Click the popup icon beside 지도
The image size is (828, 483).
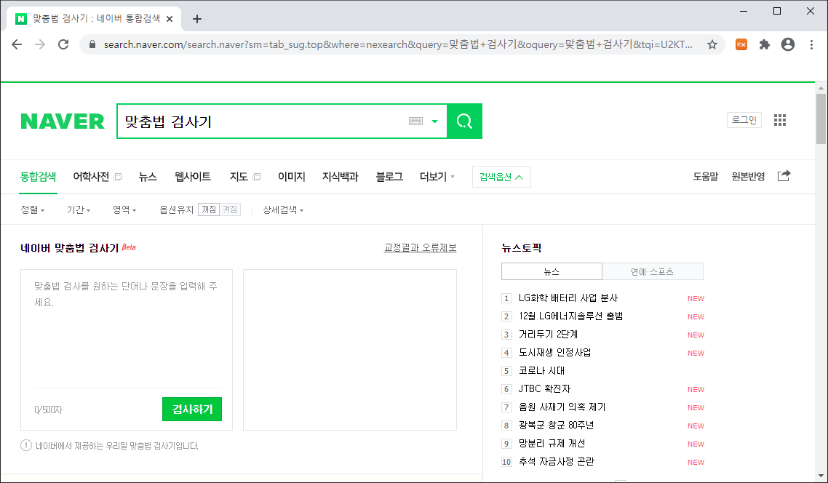[257, 177]
